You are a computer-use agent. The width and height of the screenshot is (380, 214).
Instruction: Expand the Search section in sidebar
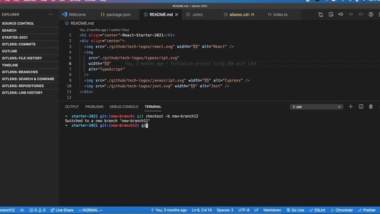29,30
